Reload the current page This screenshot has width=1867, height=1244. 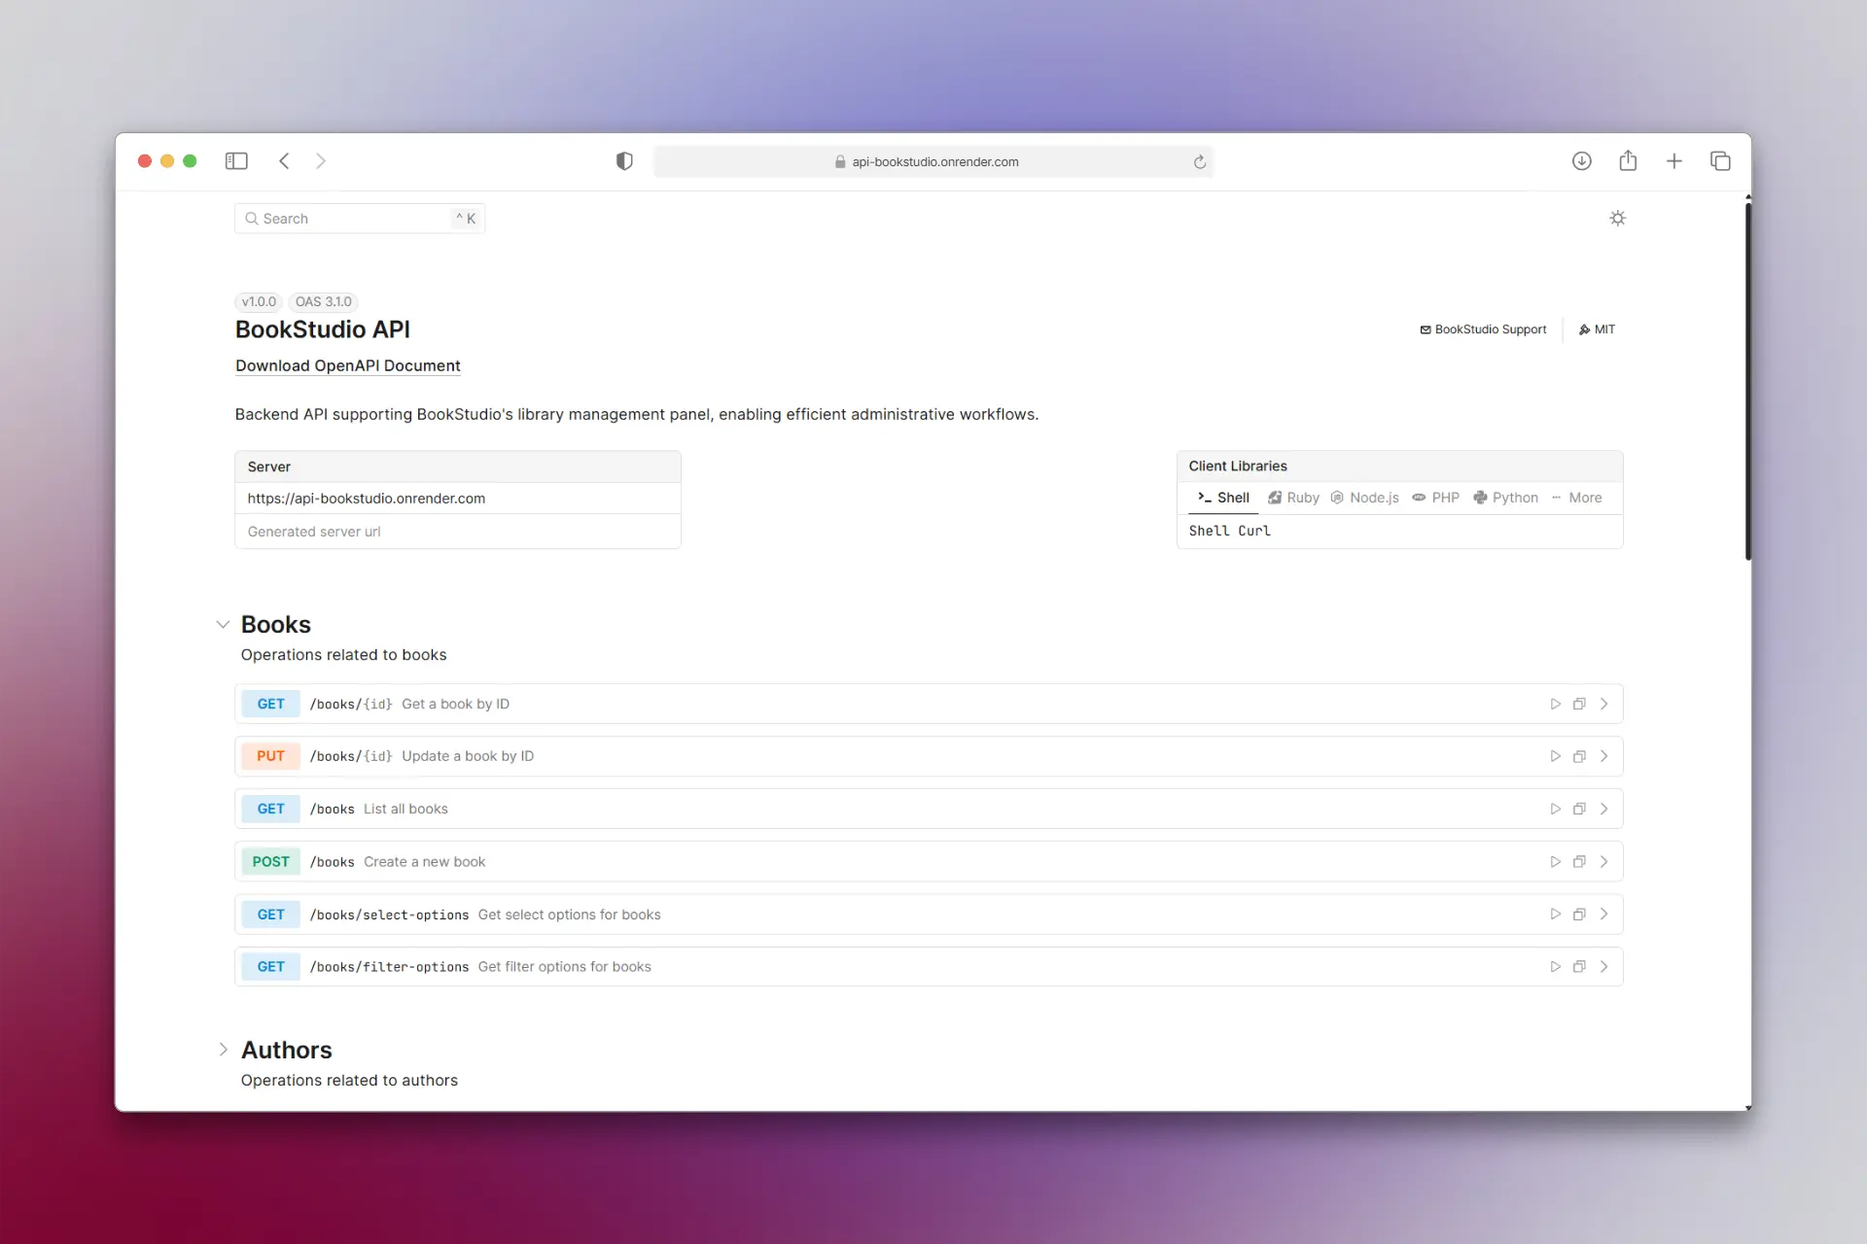tap(1200, 161)
